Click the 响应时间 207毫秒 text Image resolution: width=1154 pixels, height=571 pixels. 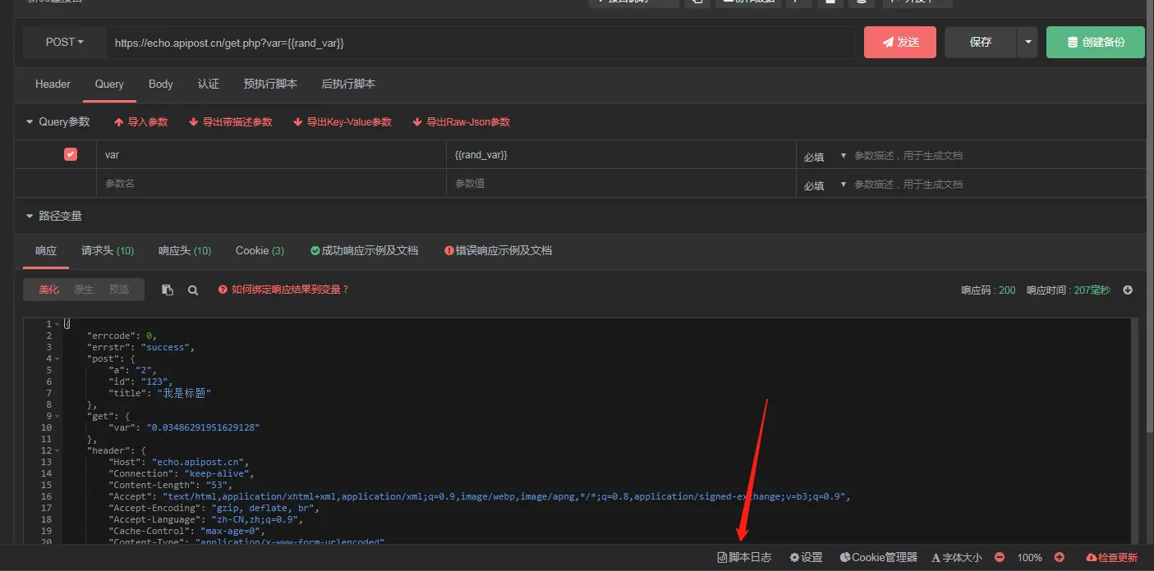1068,290
